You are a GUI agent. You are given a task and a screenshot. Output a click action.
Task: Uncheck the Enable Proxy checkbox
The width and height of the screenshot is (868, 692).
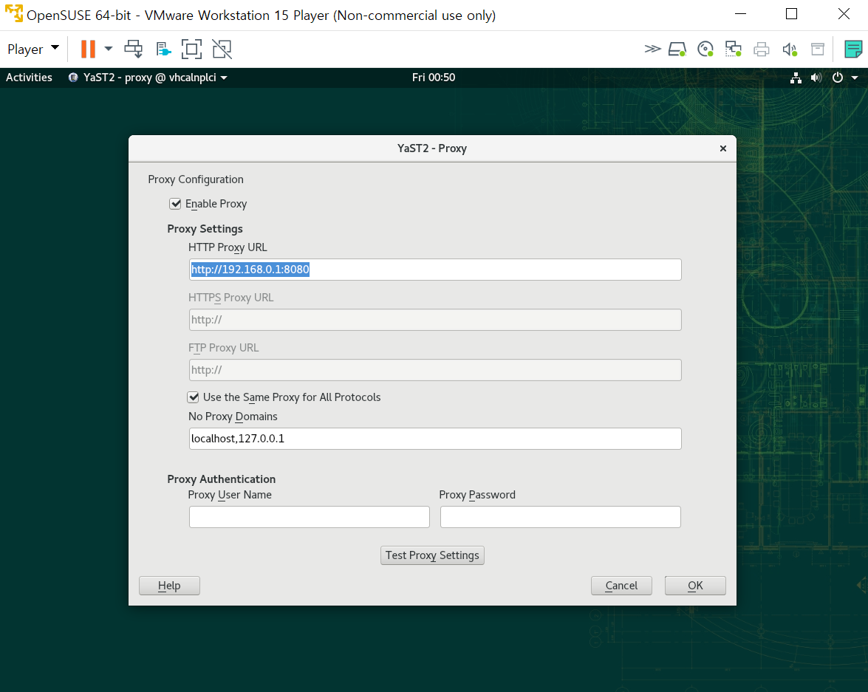coord(176,204)
